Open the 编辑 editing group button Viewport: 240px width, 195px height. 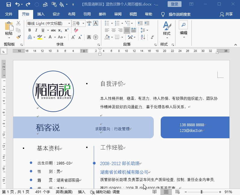tap(184, 30)
